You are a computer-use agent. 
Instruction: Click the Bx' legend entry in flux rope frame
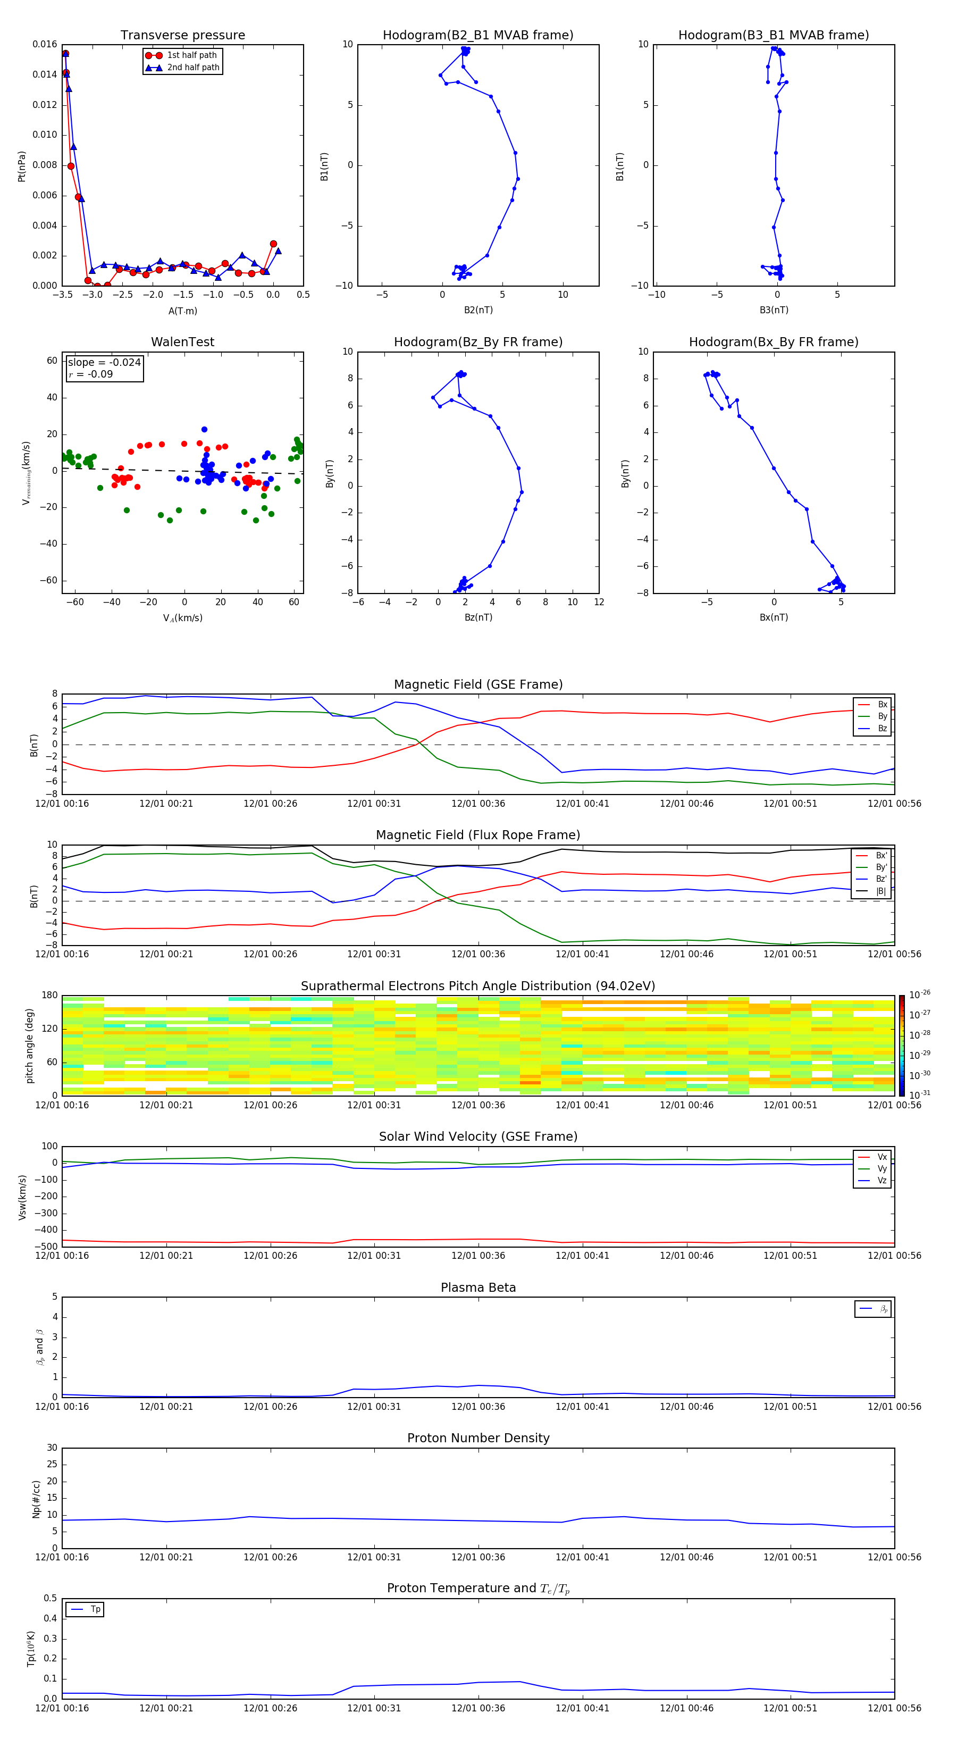871,855
